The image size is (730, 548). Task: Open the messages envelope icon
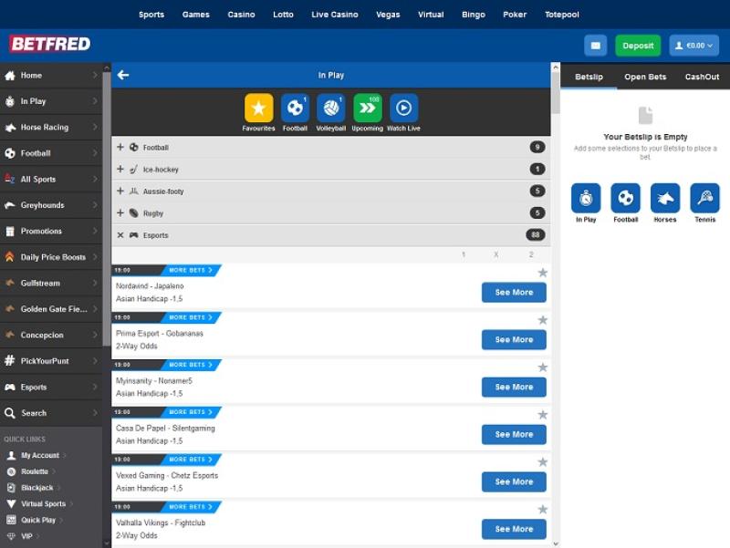595,46
